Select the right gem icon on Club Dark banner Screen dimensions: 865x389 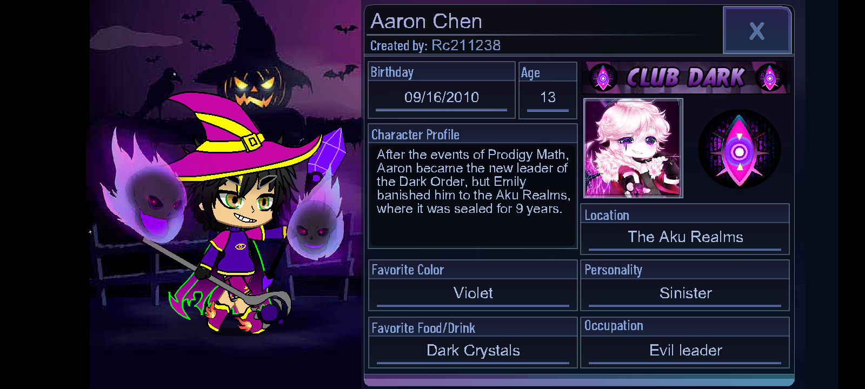coord(770,78)
